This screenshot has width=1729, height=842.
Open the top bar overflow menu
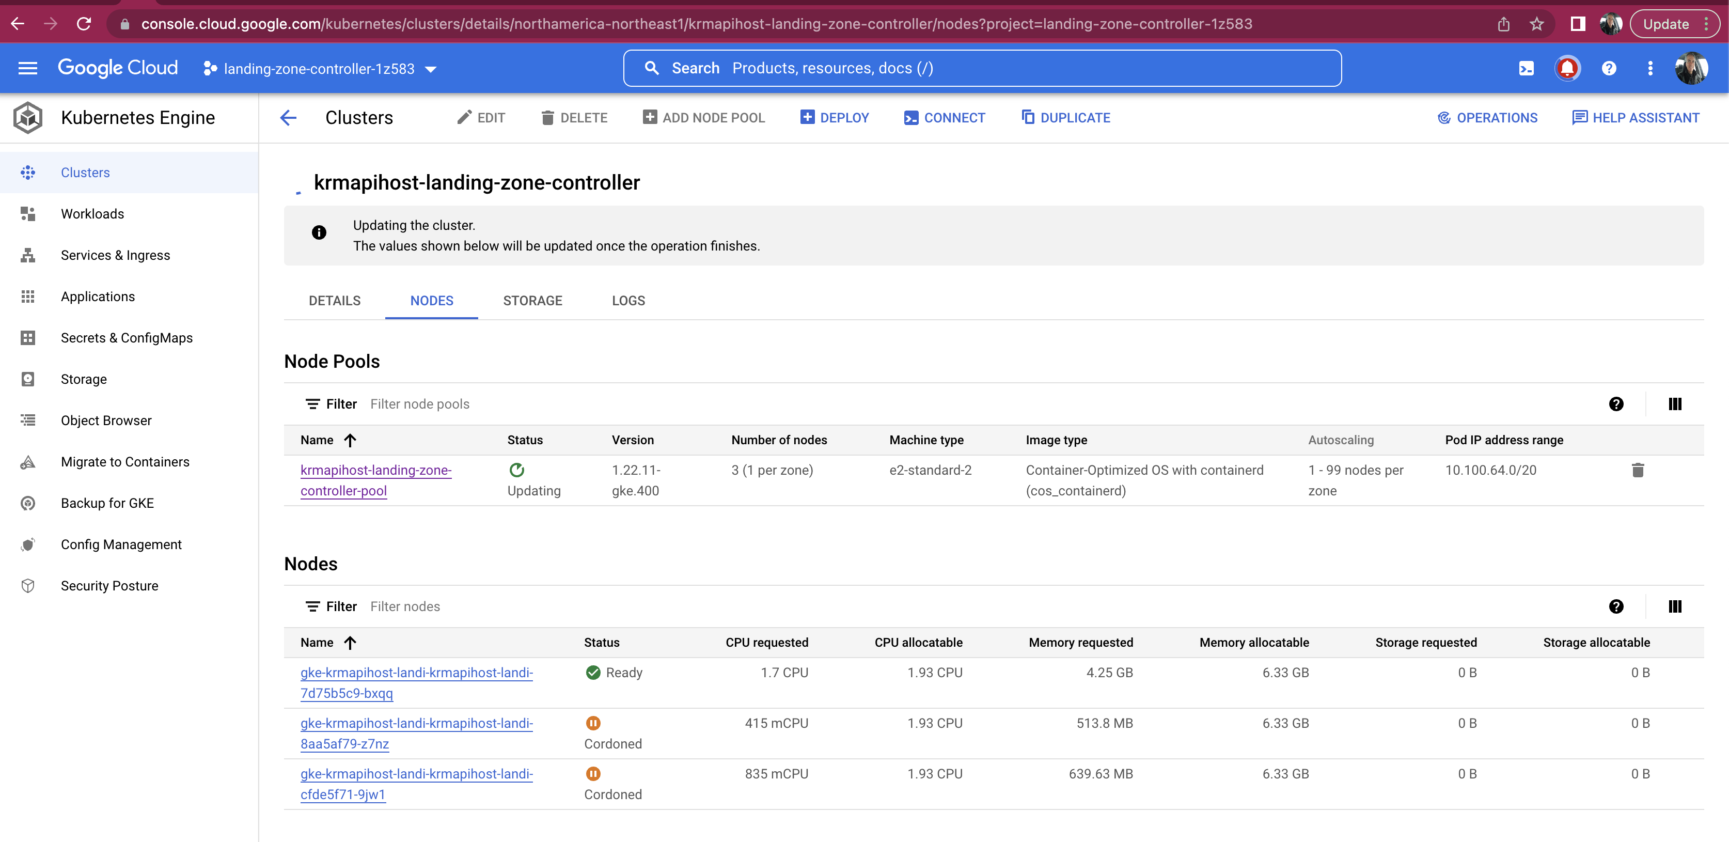pyautogui.click(x=1651, y=68)
